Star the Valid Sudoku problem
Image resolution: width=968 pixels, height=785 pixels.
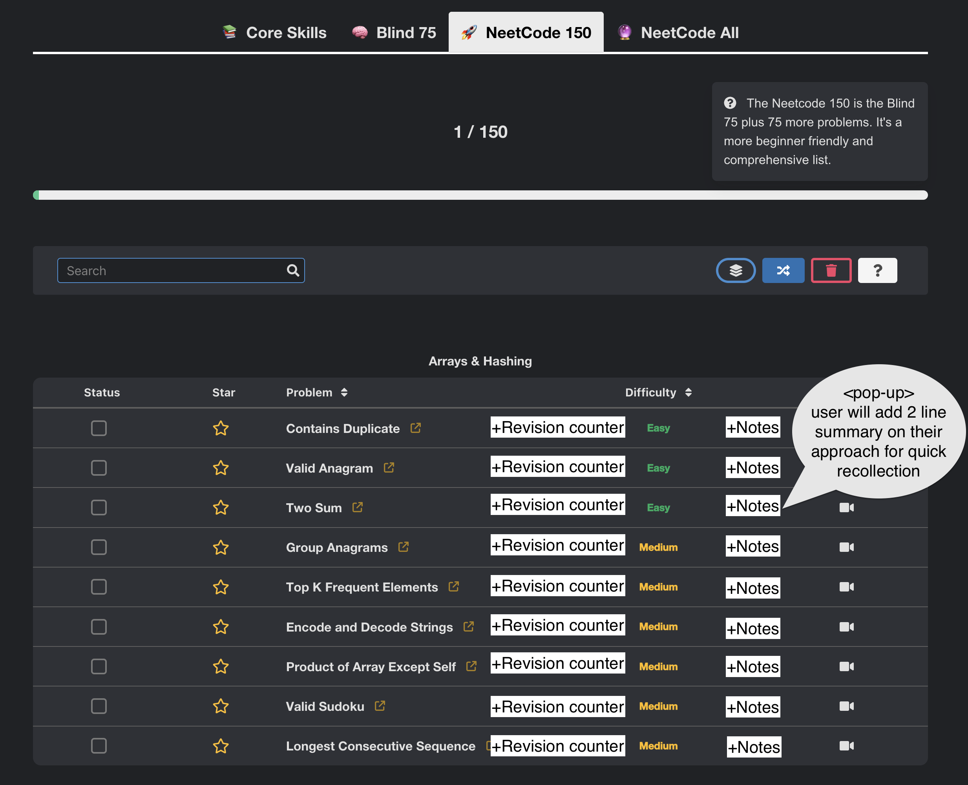(221, 706)
